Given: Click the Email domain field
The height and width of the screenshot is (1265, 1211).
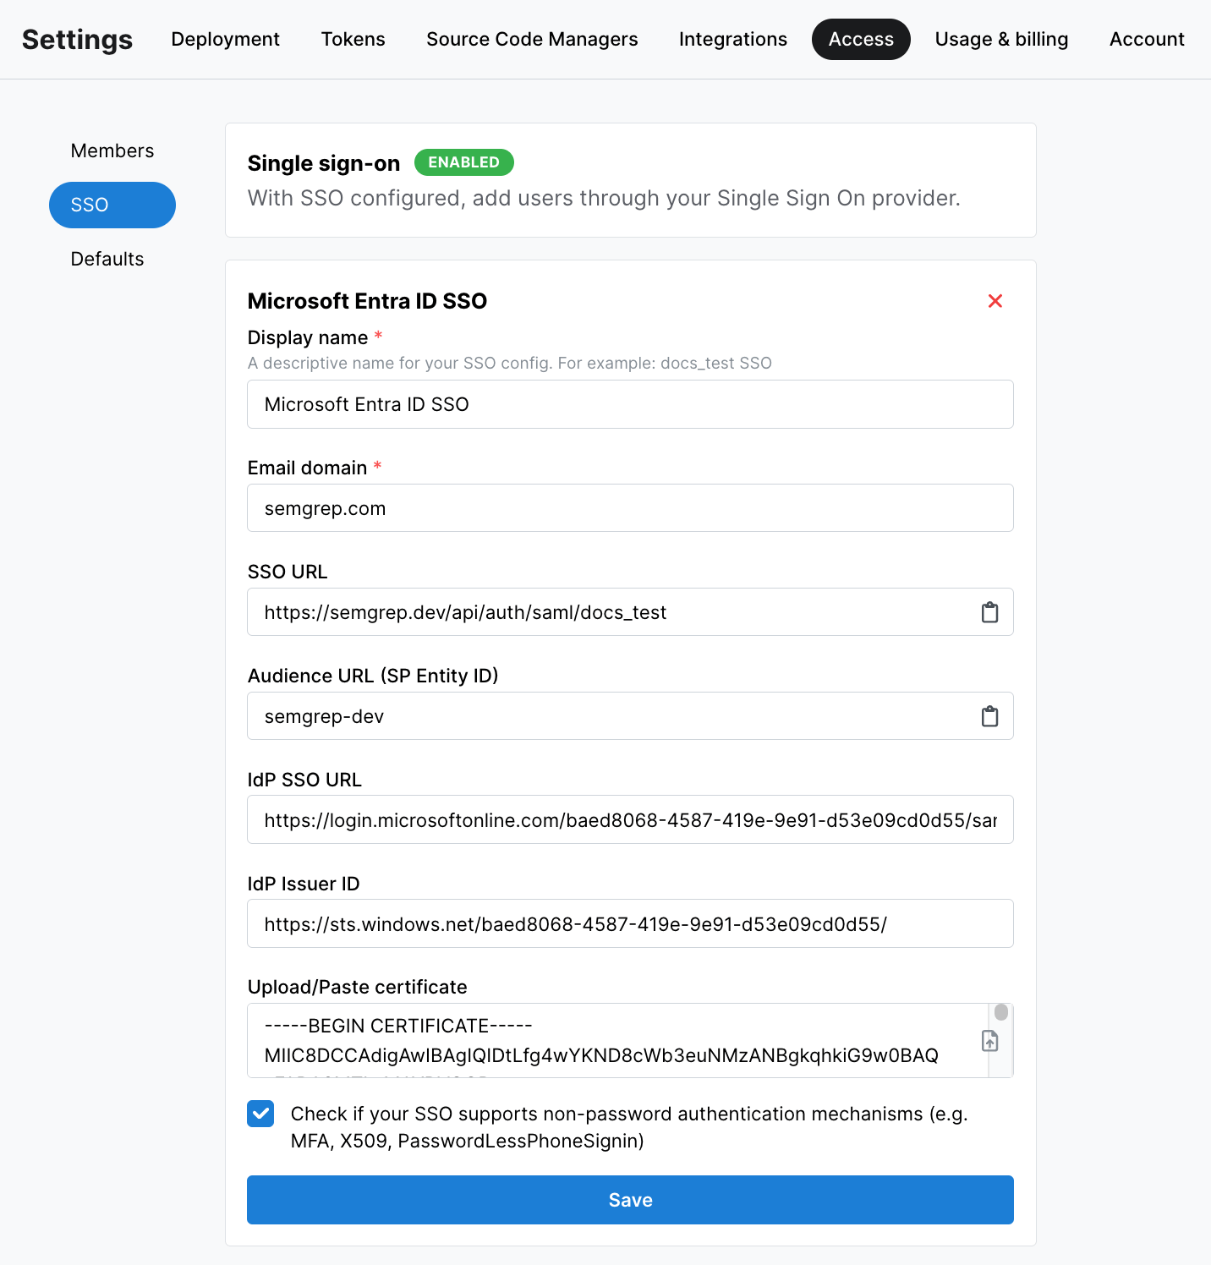Looking at the screenshot, I should coord(629,508).
